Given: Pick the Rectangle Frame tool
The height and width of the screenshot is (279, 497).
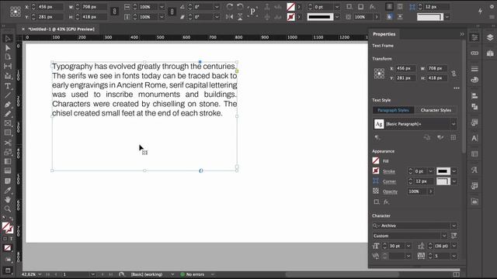Looking at the screenshot, I should coord(8,123).
